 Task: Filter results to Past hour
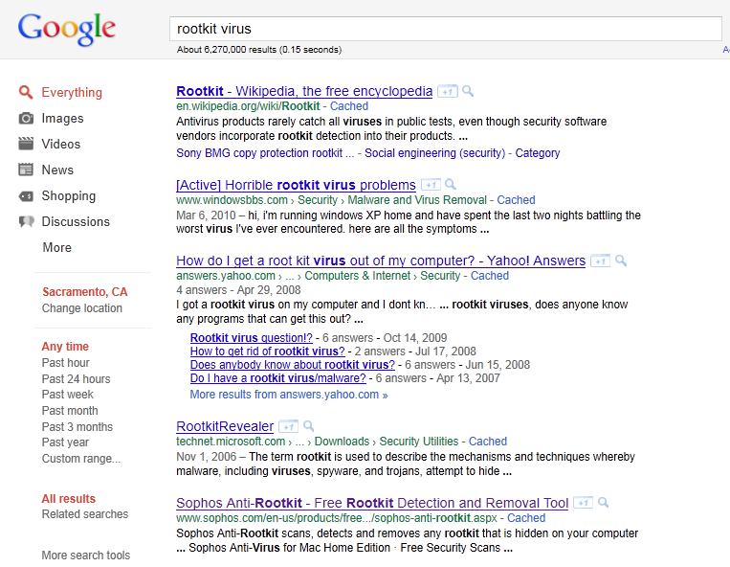click(66, 362)
